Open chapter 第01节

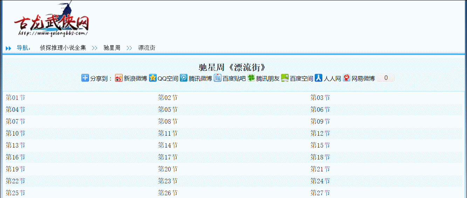[x=15, y=98]
